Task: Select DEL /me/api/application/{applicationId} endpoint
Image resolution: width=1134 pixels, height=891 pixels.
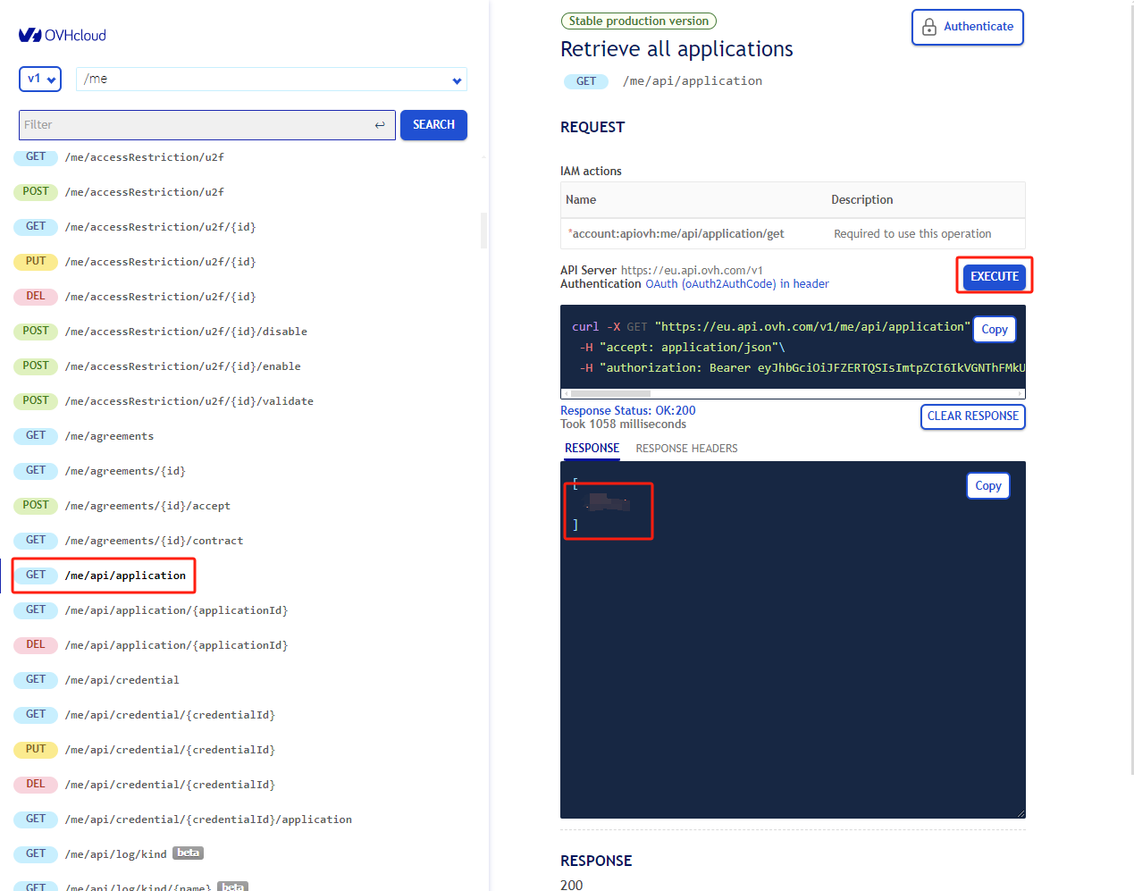Action: [x=151, y=645]
